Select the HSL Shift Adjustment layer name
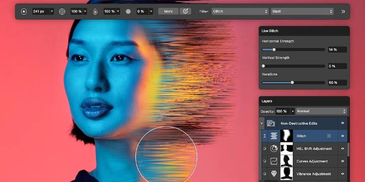 pyautogui.click(x=314, y=149)
